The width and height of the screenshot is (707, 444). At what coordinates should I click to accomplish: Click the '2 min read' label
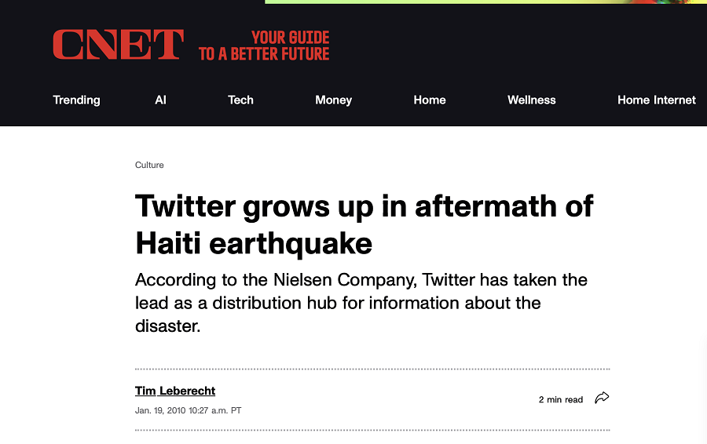(560, 399)
